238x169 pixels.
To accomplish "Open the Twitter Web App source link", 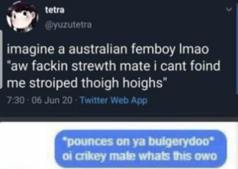I will (x=114, y=100).
